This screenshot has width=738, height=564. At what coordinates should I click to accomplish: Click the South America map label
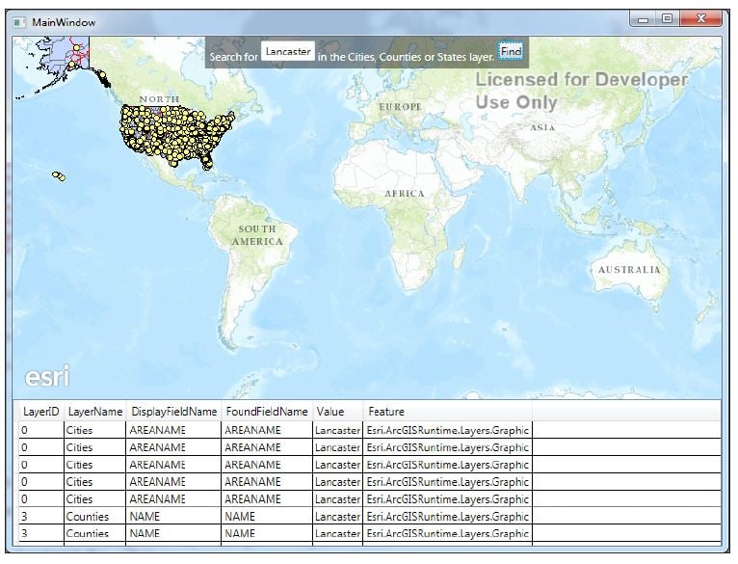click(x=257, y=235)
